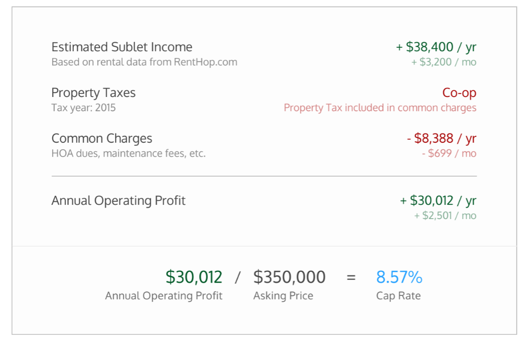This screenshot has height=349, width=525.
Task: Click the Cap Rate caption
Action: point(398,296)
